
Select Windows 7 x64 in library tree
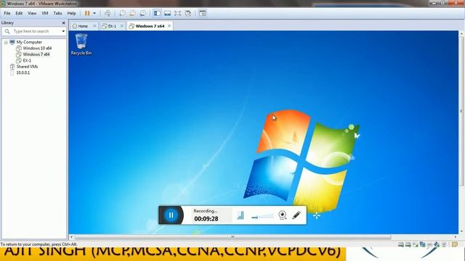[36, 54]
